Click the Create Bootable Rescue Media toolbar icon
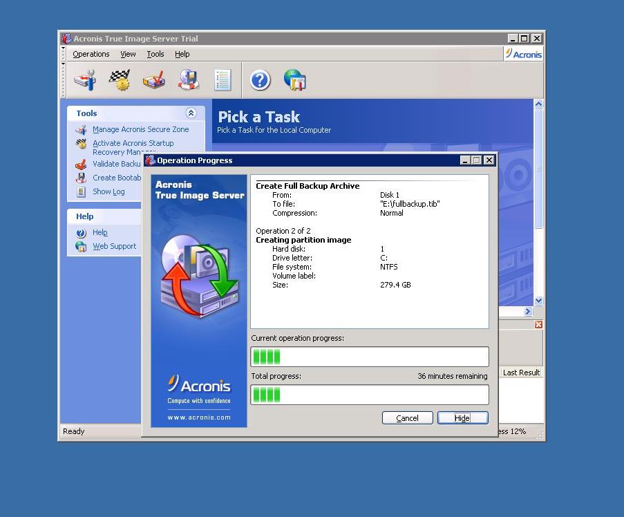Viewport: 624px width, 517px height. point(188,80)
